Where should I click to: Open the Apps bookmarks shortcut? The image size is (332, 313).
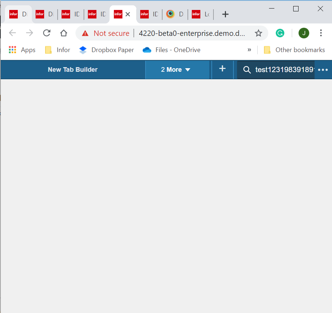tap(22, 50)
